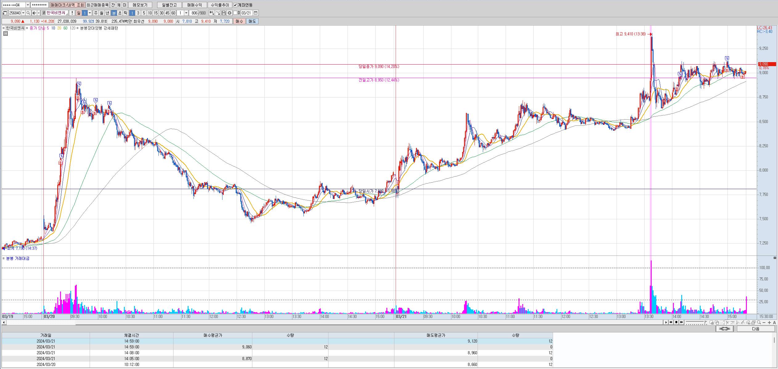
Task: Expand the minute interval dropdown arrow
Action: (x=186, y=13)
